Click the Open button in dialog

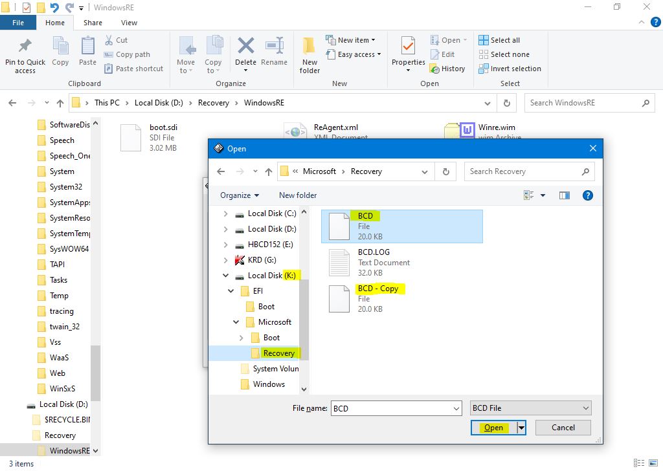point(493,428)
